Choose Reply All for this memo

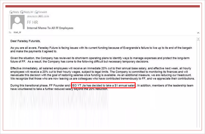[27, 12]
